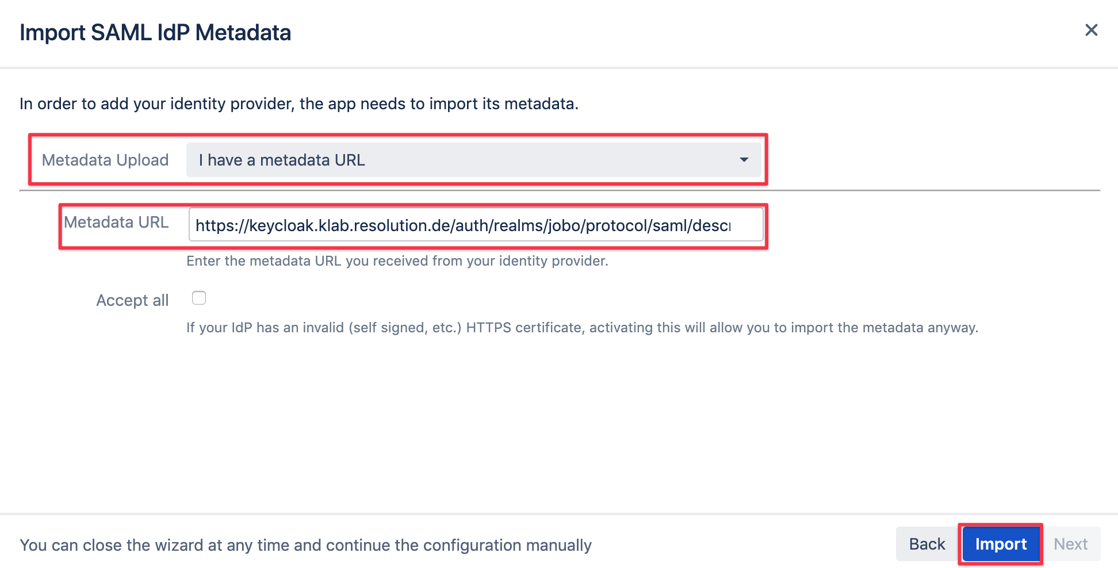1118x568 pixels.
Task: Click the invalid HTTPS certificate hint text
Action: (x=582, y=328)
